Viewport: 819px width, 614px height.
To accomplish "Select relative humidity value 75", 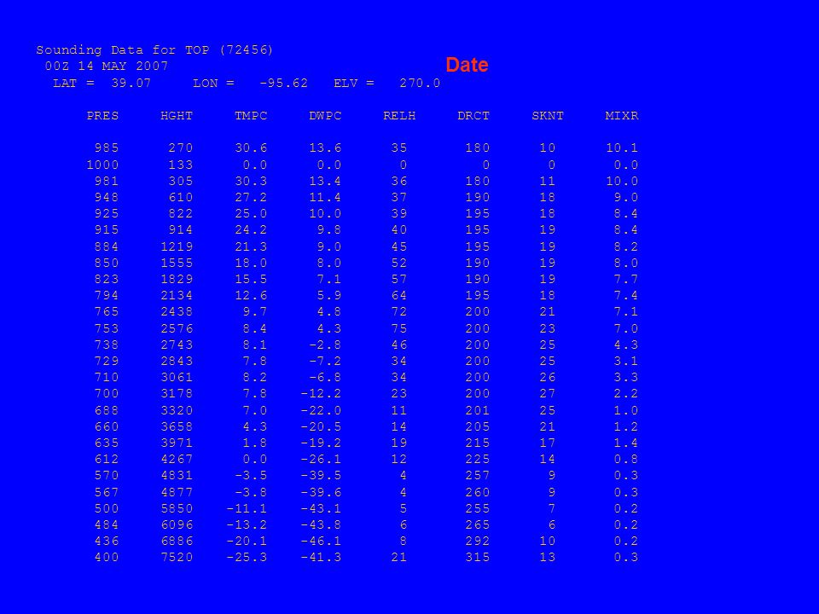I will click(x=399, y=328).
